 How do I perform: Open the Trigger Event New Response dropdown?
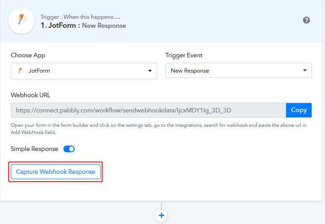(239, 70)
